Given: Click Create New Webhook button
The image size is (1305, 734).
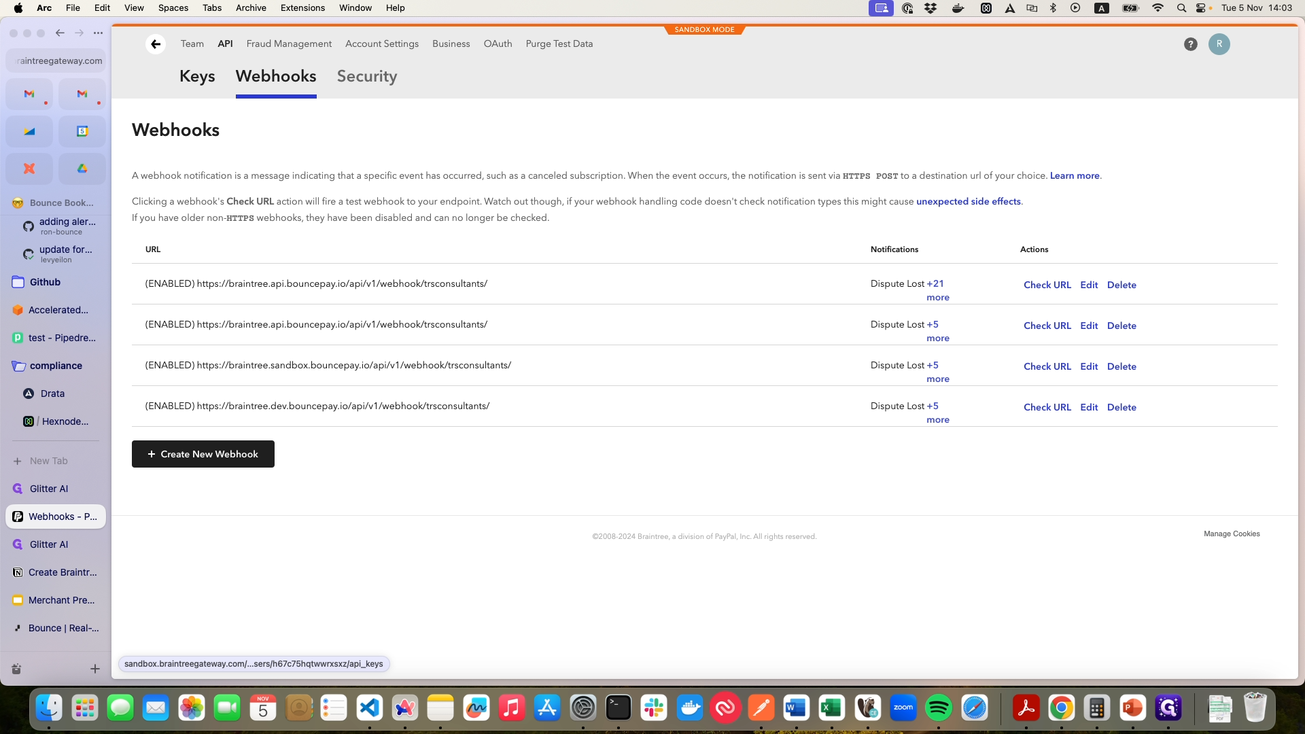Looking at the screenshot, I should pyautogui.click(x=203, y=454).
